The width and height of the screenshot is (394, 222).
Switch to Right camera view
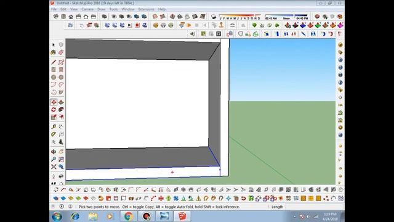(78, 17)
